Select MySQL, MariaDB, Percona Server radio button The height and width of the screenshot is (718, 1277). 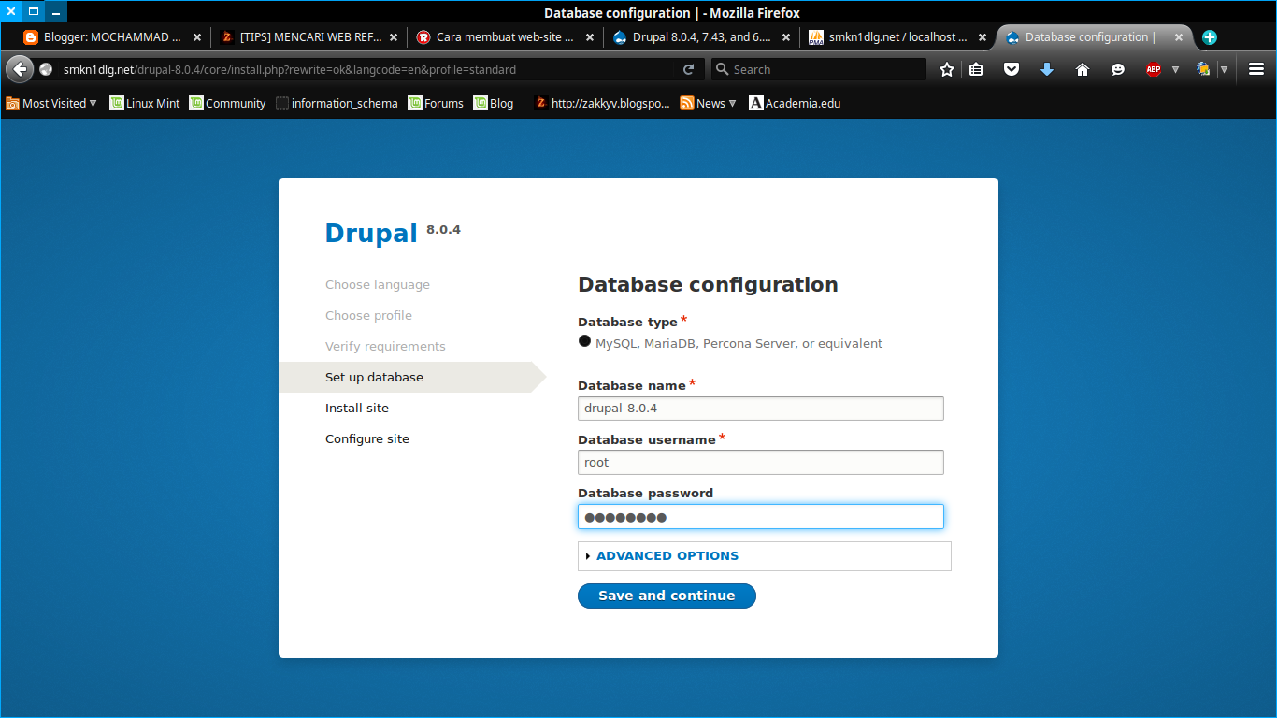pos(585,341)
